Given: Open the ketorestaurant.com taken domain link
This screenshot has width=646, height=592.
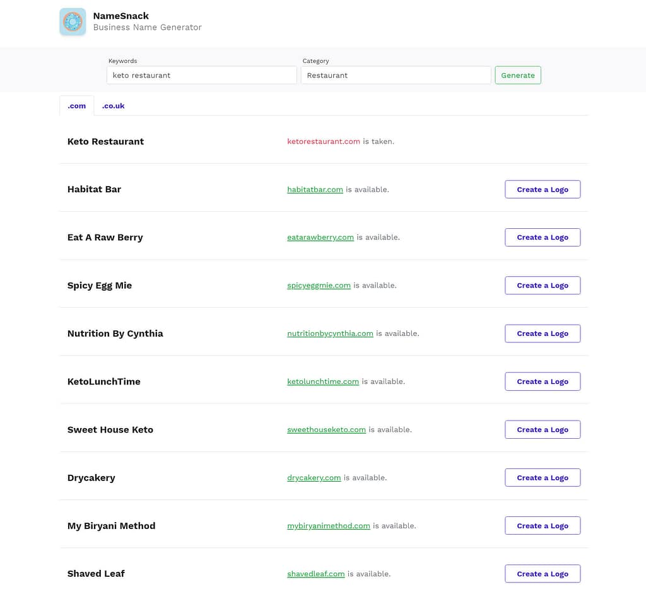Looking at the screenshot, I should (323, 142).
